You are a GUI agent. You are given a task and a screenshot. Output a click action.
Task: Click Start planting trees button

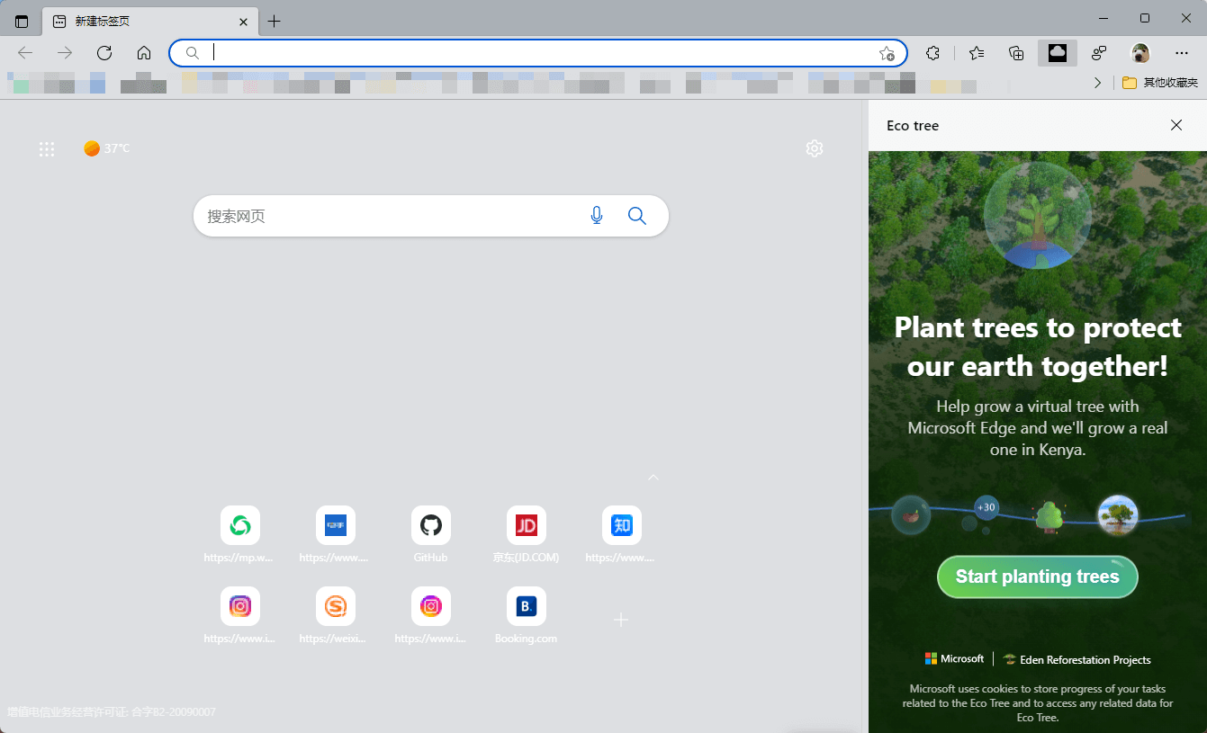point(1037,577)
